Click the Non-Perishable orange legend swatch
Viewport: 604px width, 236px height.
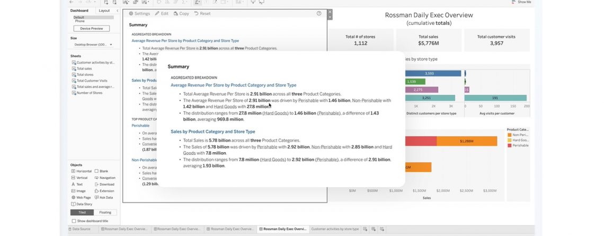click(510, 135)
